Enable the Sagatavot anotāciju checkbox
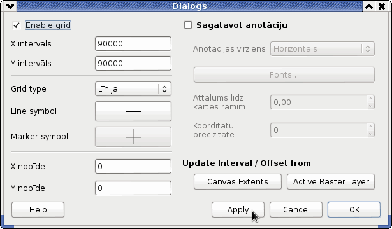 [188, 25]
